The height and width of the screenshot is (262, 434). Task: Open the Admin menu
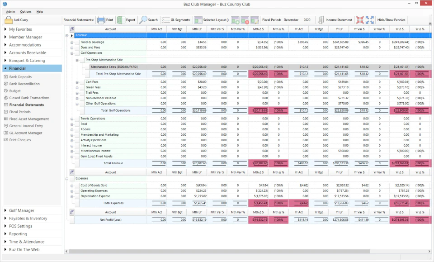point(11,12)
